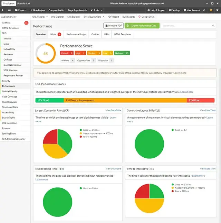Viewport: 221px width, 223px height.
Task: Open Code Coverage report
Action: pyautogui.click(x=9, y=96)
